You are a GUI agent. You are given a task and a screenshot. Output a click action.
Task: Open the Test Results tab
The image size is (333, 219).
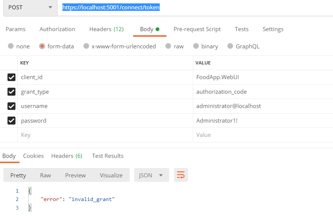pos(107,156)
